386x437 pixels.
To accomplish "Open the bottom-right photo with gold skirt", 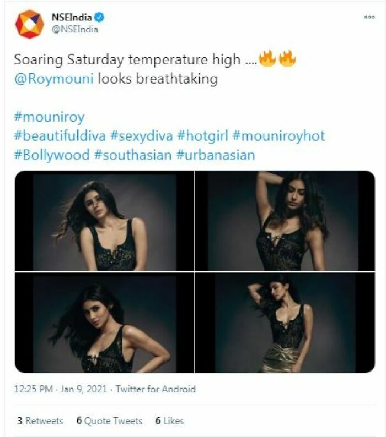I will click(285, 323).
